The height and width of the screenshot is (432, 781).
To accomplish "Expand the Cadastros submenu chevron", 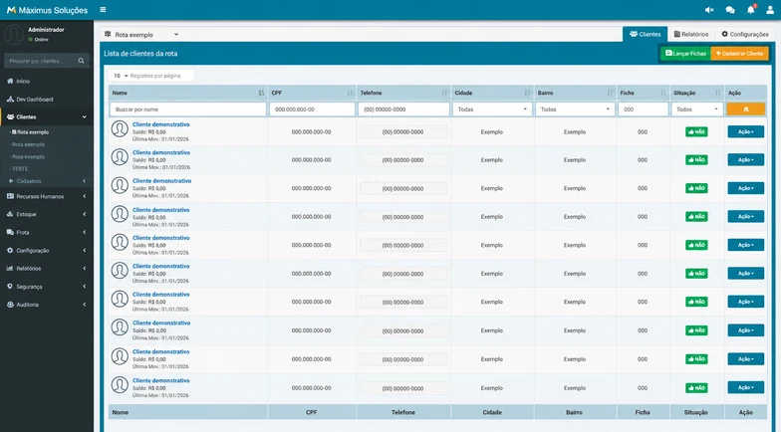I will (84, 181).
